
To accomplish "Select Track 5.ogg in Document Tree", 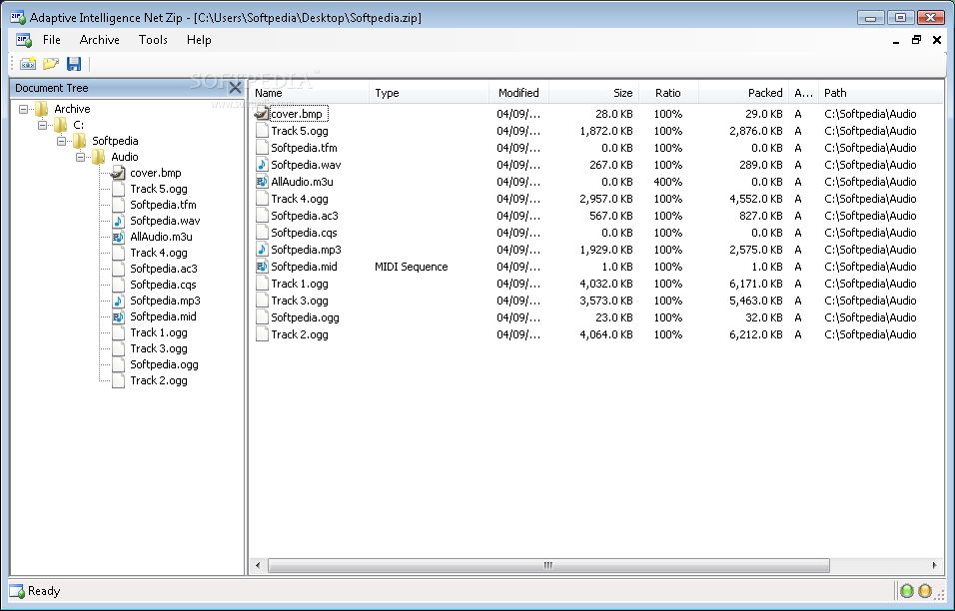I will (x=159, y=190).
